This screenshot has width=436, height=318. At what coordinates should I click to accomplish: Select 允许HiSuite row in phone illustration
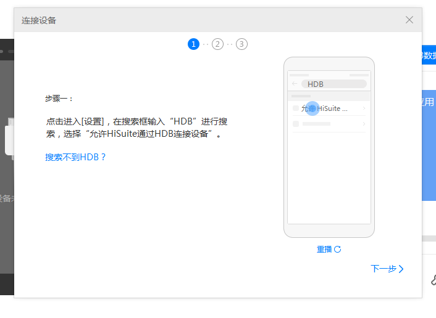[x=329, y=108]
